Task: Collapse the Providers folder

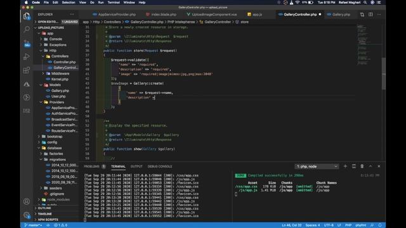Action: pos(56,102)
